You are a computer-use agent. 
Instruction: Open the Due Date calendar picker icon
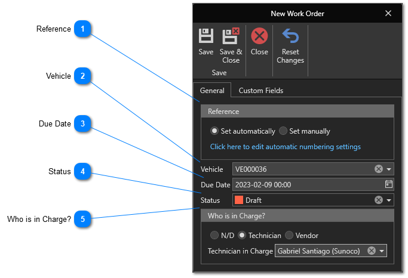pos(388,184)
